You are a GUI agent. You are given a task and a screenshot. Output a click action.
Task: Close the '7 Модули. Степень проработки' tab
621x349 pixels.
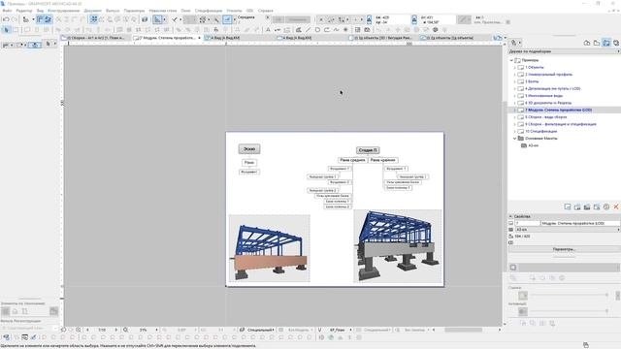pyautogui.click(x=199, y=38)
